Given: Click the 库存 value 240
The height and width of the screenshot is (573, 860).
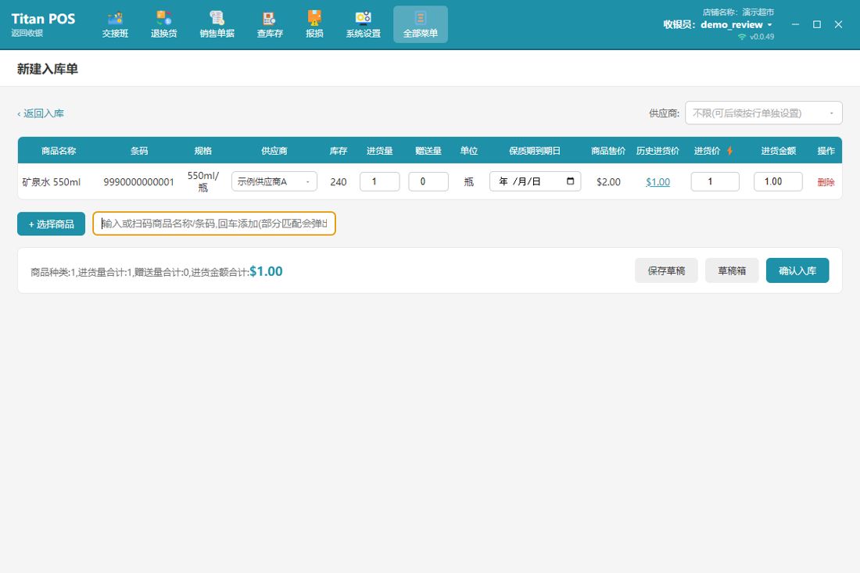Looking at the screenshot, I should 339,182.
